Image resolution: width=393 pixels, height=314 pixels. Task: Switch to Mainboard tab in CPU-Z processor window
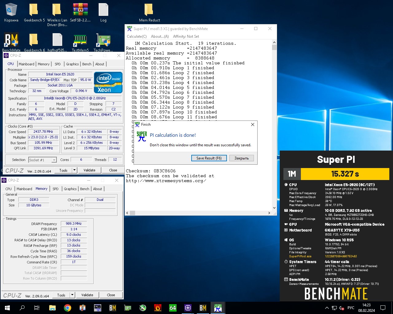click(x=26, y=64)
